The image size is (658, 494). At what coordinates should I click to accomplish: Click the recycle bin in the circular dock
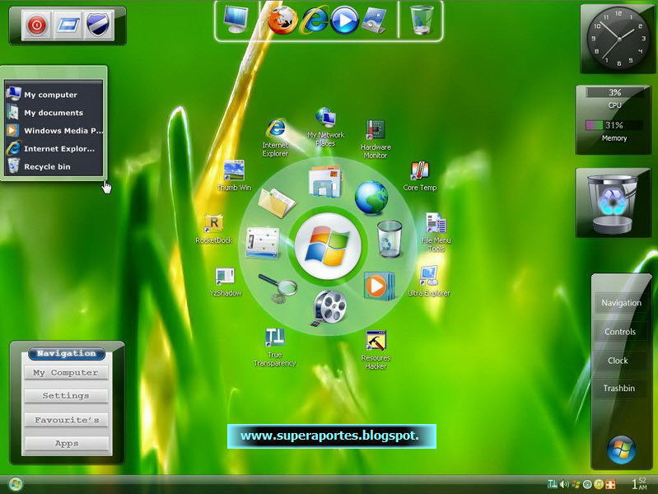390,239
